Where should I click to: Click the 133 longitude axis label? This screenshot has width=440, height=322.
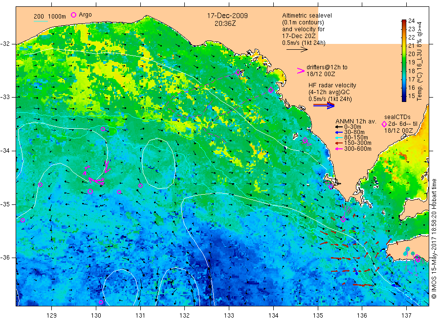point(229,316)
